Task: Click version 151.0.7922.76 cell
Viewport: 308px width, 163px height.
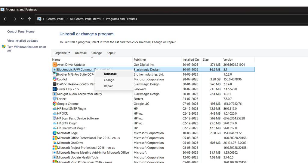Action: [x=233, y=104]
